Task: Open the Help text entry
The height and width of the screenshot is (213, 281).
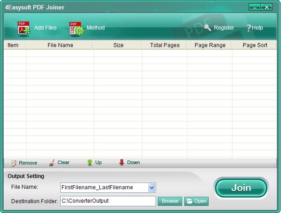Action: click(257, 28)
